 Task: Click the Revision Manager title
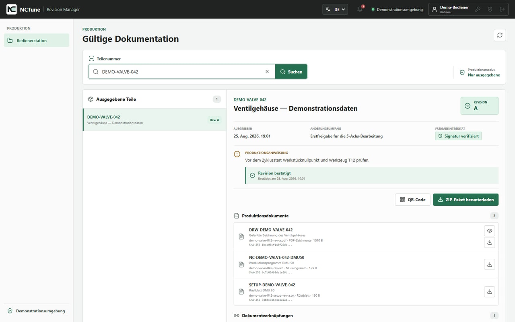[x=63, y=9]
